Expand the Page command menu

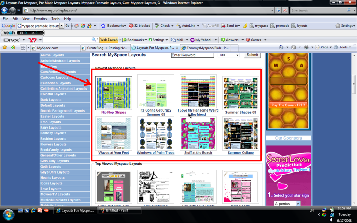pyautogui.click(x=323, y=47)
